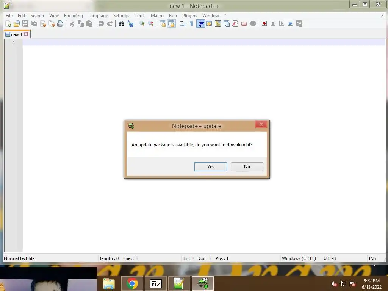The width and height of the screenshot is (388, 291).
Task: Open Find with the binoculars icon
Action: 121,23
